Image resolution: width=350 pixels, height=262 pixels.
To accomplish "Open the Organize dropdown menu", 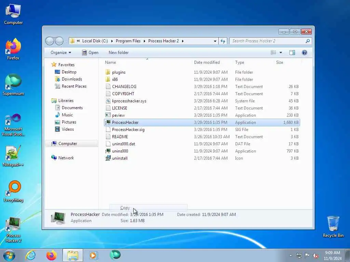I will tap(61, 53).
